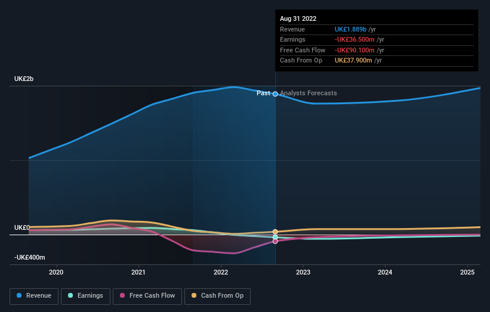490x312 pixels.
Task: Click the -UK£400m y-axis label
Action: pos(30,257)
